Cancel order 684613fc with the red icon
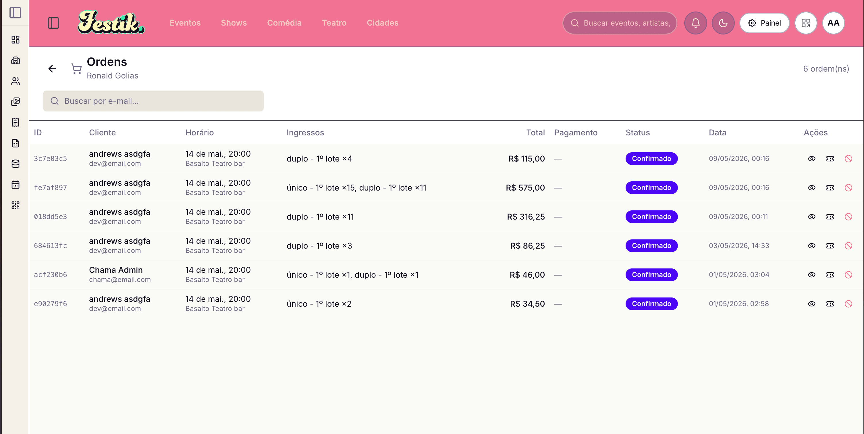864x434 pixels. [x=848, y=246]
